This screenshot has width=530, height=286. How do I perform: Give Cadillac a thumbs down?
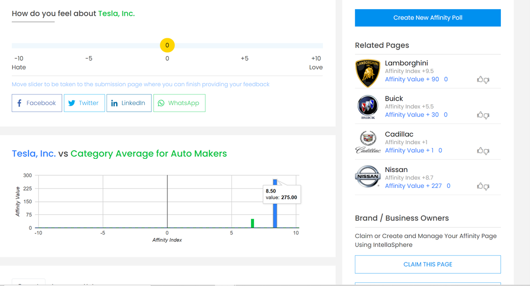(x=486, y=151)
